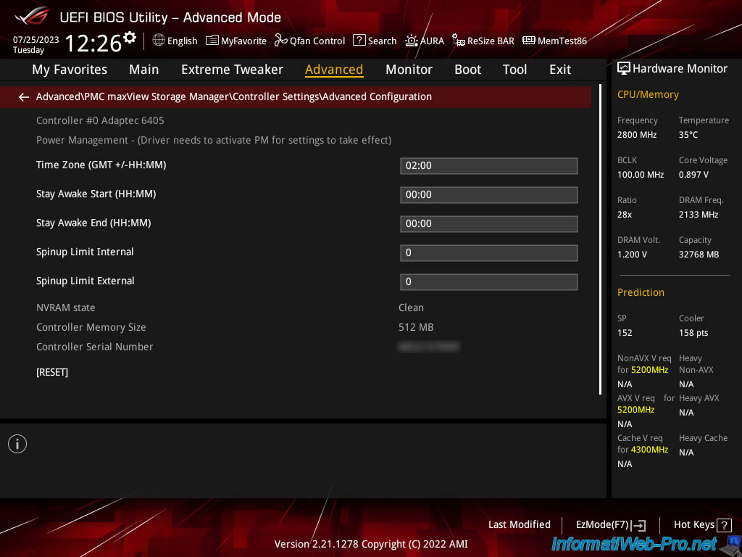Click 'Controller #0 Adaptec 6405' text
742x557 pixels.
pyautogui.click(x=100, y=121)
